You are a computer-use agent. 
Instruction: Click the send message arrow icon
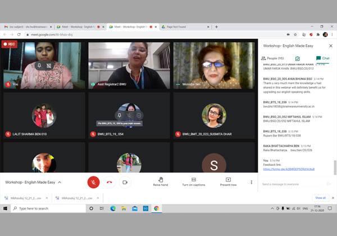pos(329,184)
